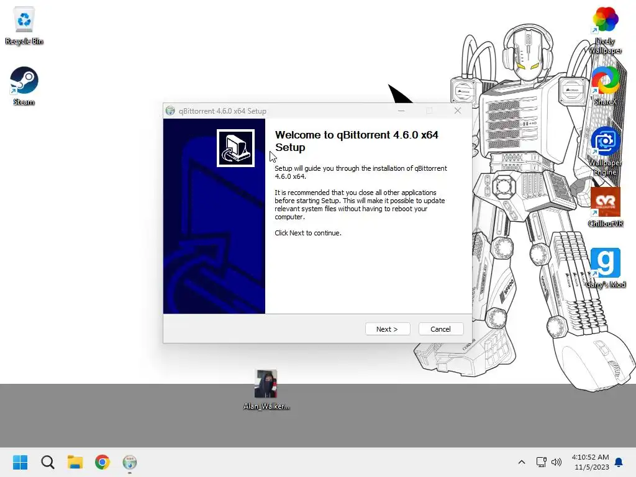Click the qBittorrent setup taskbar icon

(x=130, y=462)
